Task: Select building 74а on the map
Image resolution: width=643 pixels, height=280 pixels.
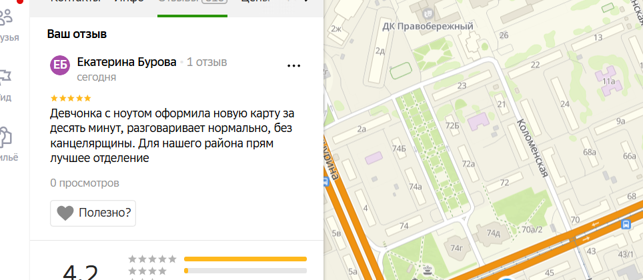Action: [416, 187]
